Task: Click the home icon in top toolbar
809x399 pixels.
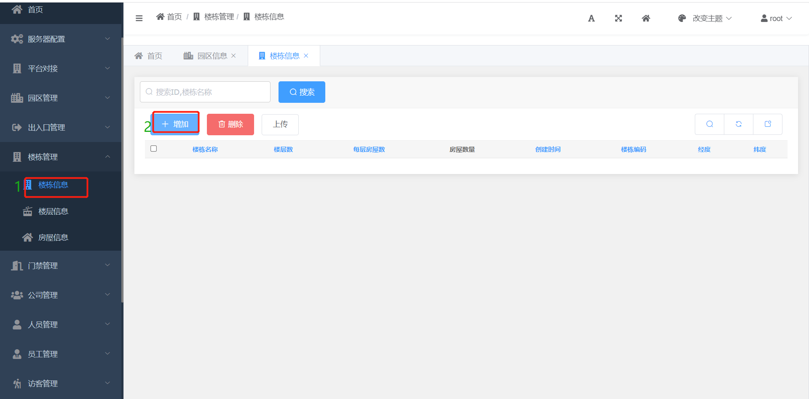Action: click(x=646, y=19)
